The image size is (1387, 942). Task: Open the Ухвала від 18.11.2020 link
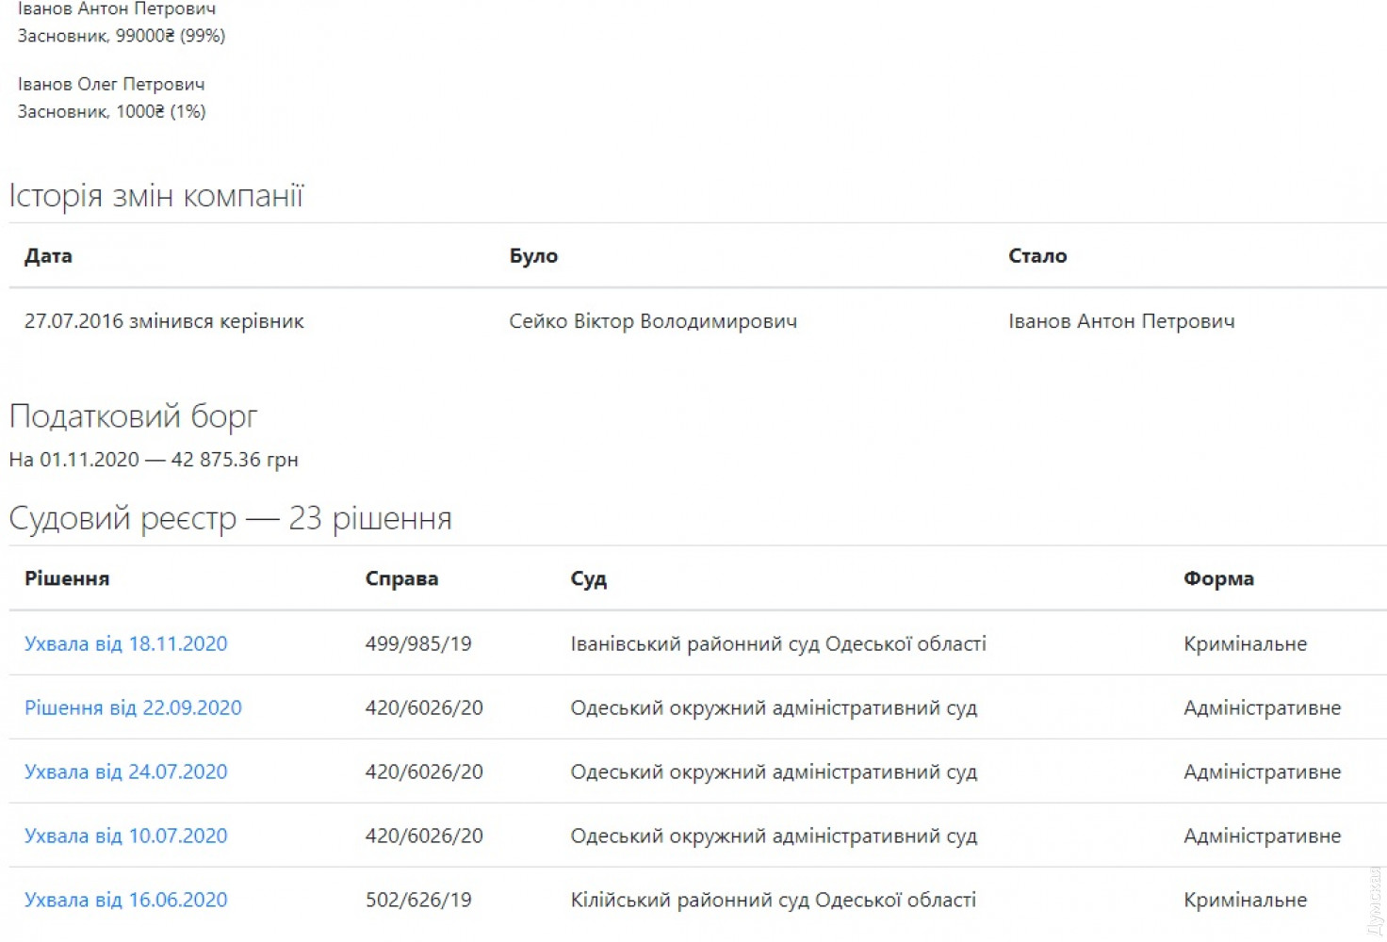[125, 643]
